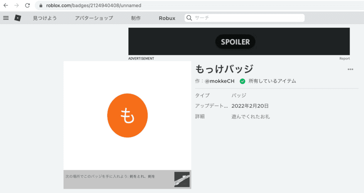Go to アバターショップ

(x=94, y=18)
